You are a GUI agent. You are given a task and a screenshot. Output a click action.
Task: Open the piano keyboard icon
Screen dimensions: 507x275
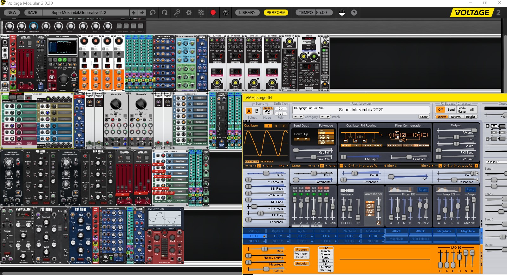pos(342,13)
